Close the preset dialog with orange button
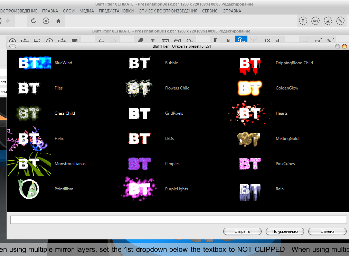Viewport: 349px width, 256px height. click(344, 46)
